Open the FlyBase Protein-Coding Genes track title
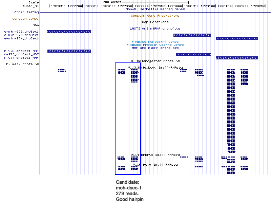Image resolution: width=271 pixels, height=202 pixels. (x=155, y=45)
